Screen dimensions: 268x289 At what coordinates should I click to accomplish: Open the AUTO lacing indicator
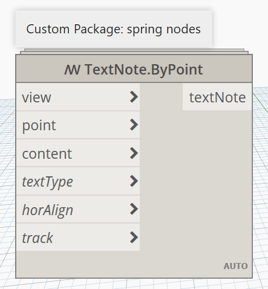235,266
